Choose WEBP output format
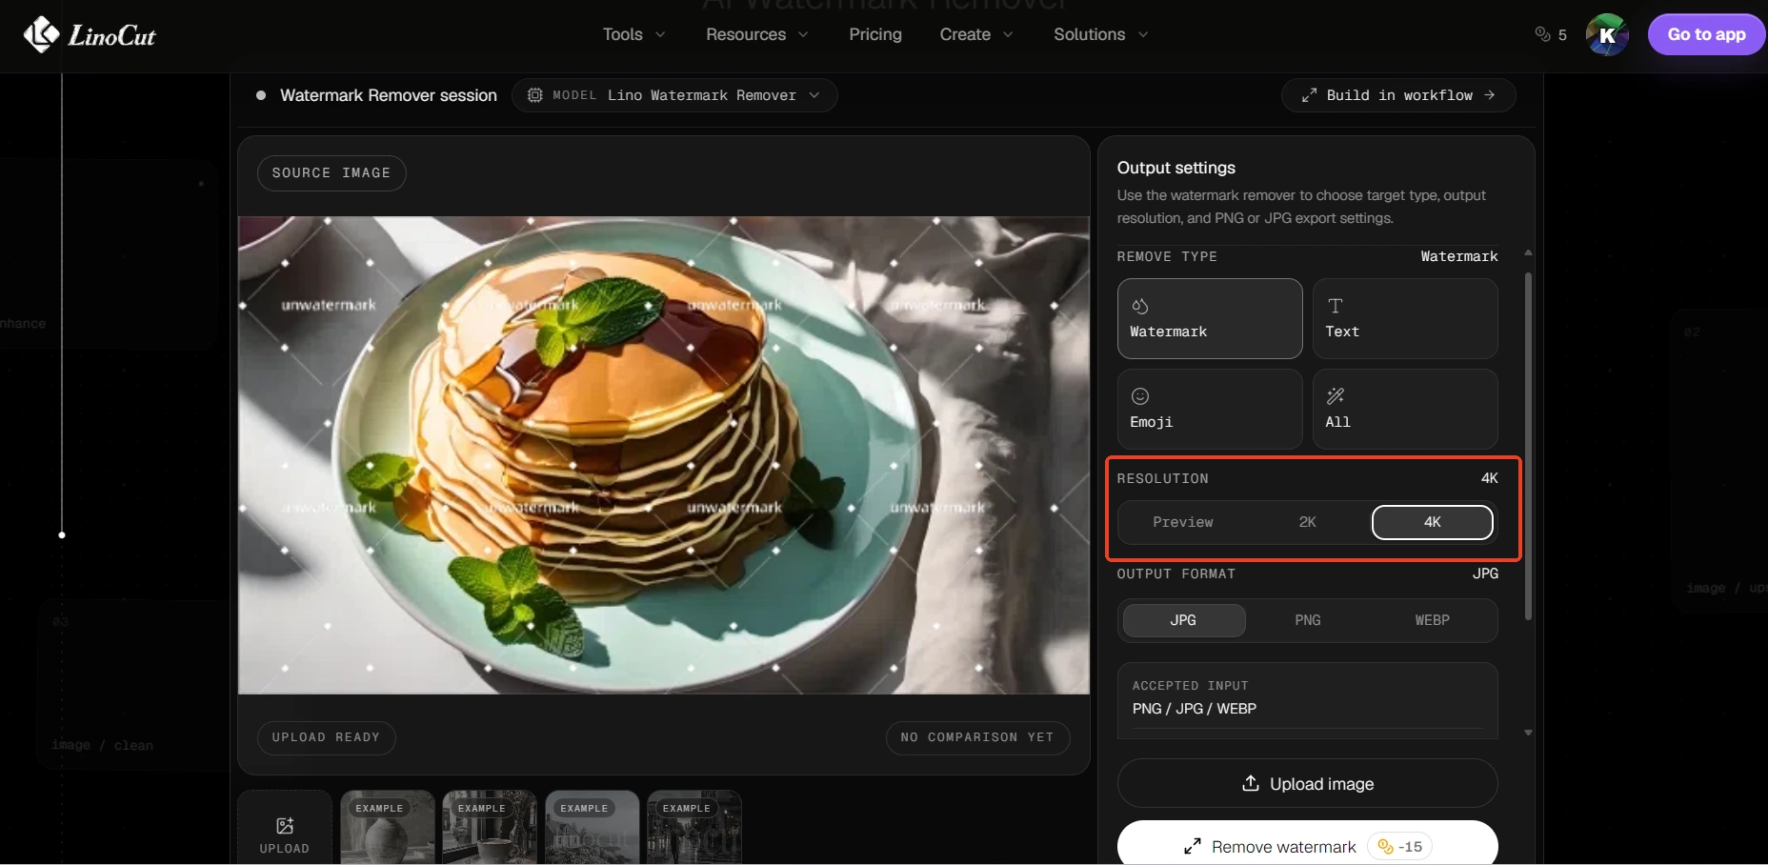Screen dimensions: 1768x865 click(x=1432, y=620)
